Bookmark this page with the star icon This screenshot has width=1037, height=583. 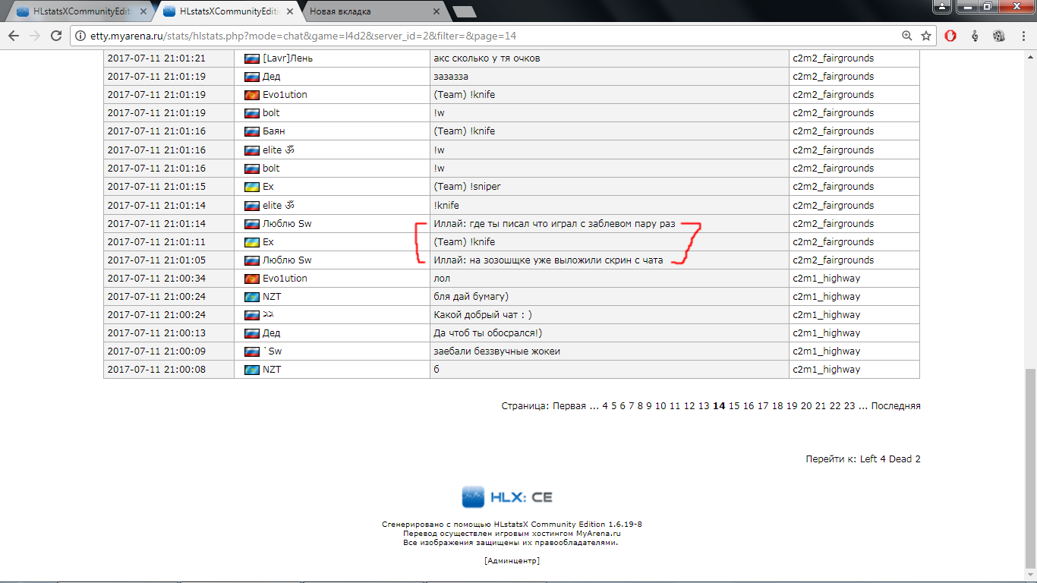(925, 36)
